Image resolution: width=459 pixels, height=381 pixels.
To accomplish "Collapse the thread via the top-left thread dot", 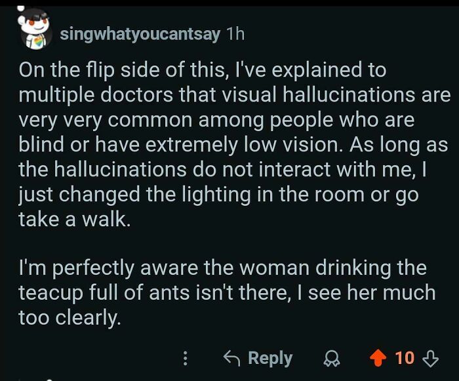I will (x=21, y=8).
